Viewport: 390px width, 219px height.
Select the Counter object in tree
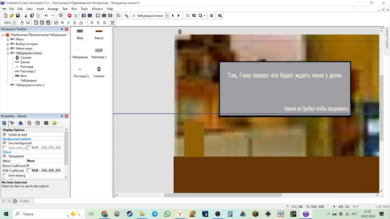(x=26, y=58)
